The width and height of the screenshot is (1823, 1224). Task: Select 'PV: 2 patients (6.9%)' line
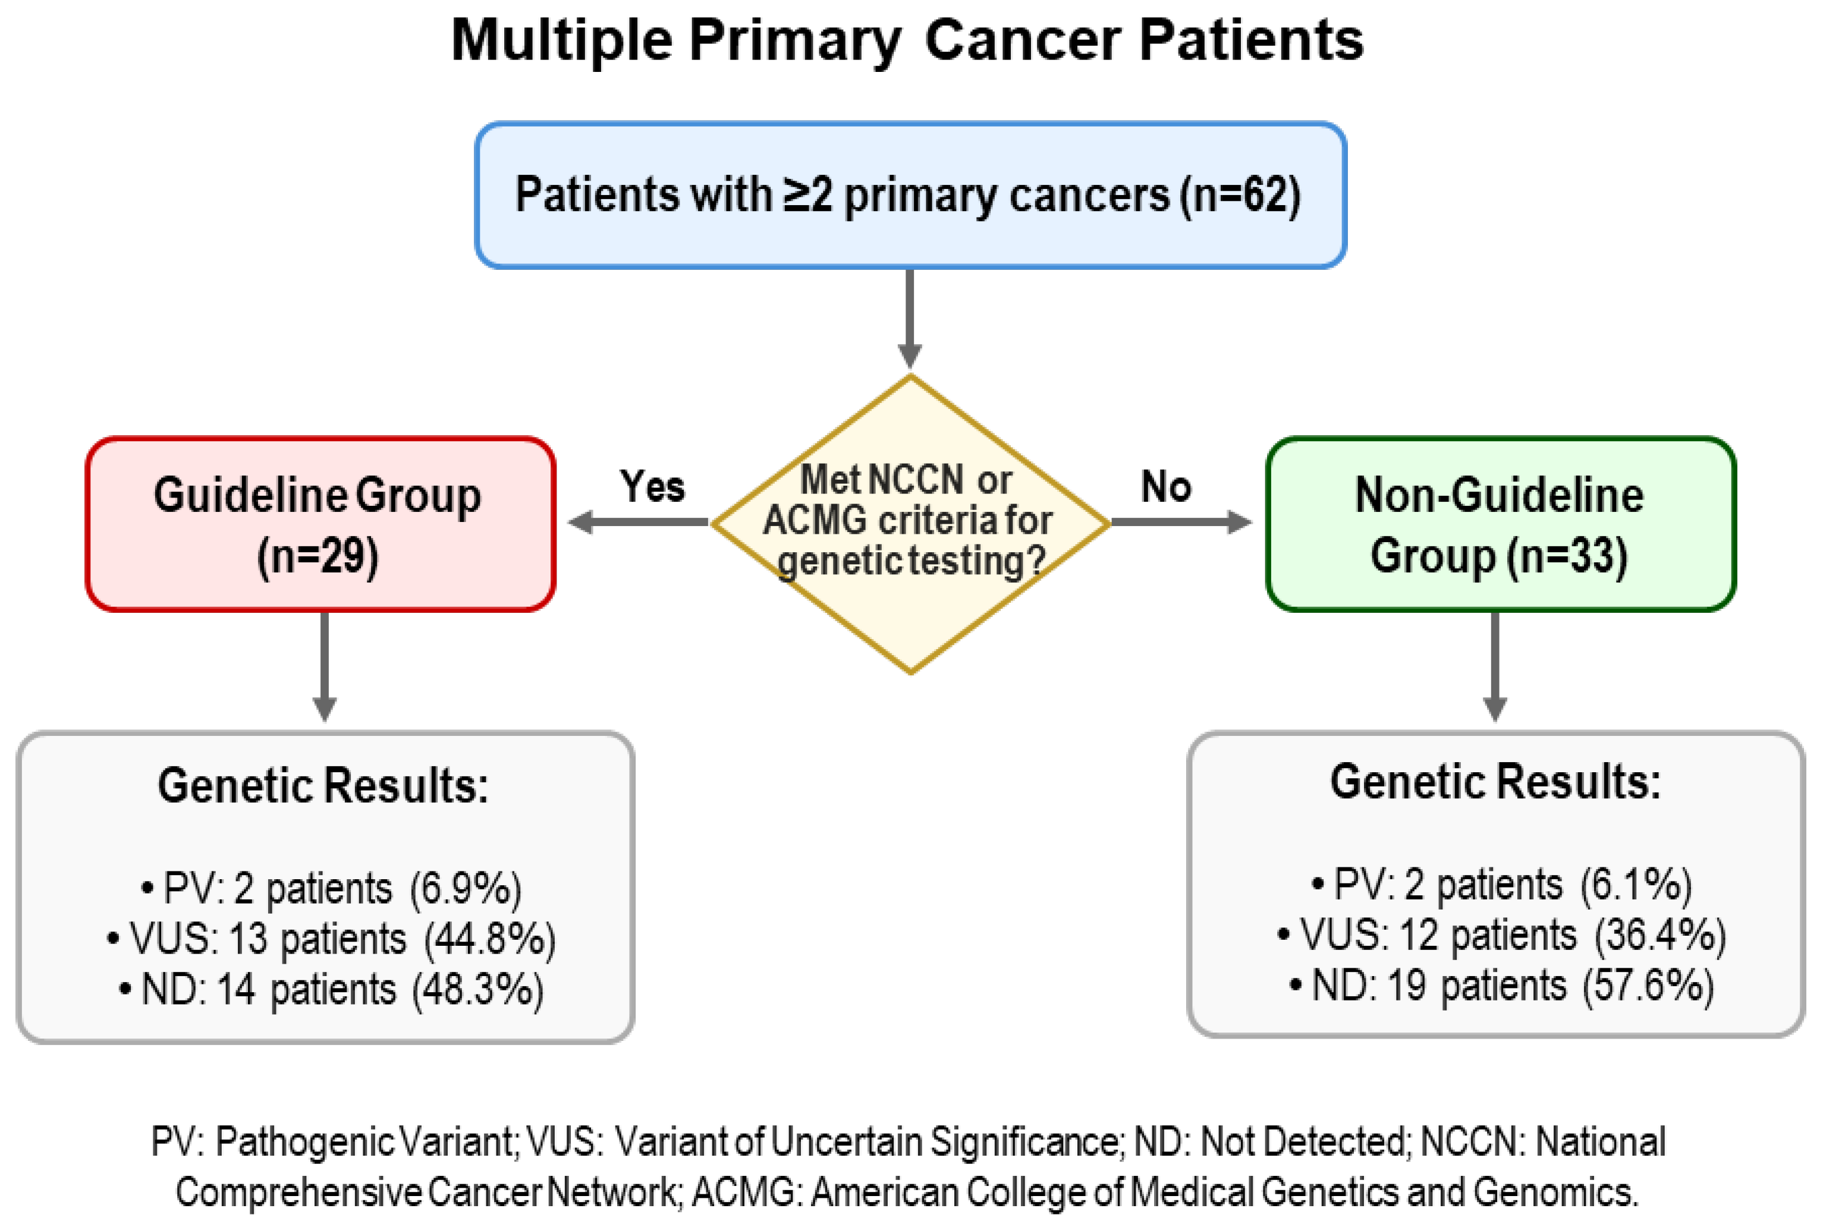(332, 888)
